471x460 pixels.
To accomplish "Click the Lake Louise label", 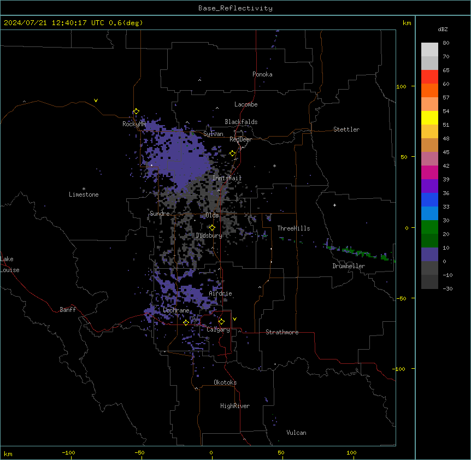I will tap(10, 264).
